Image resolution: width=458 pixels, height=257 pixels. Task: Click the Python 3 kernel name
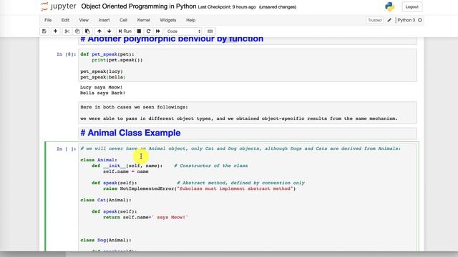406,20
